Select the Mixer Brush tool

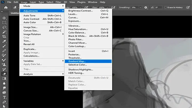(x=4, y=60)
